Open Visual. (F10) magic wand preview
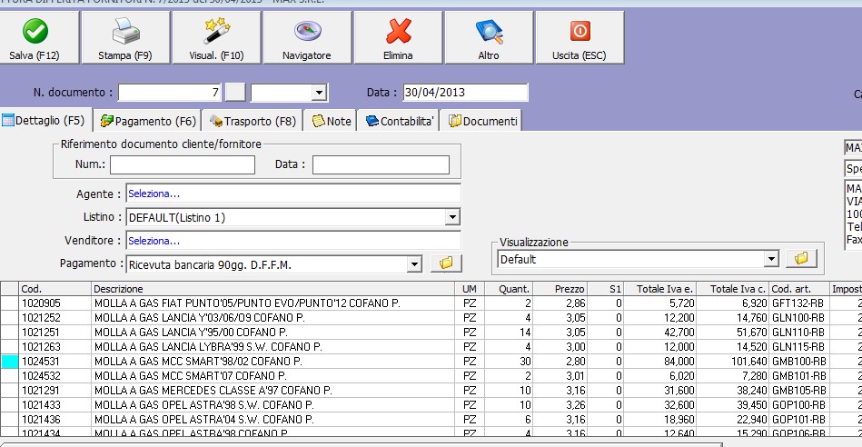The height and width of the screenshot is (447, 862). pos(216,31)
